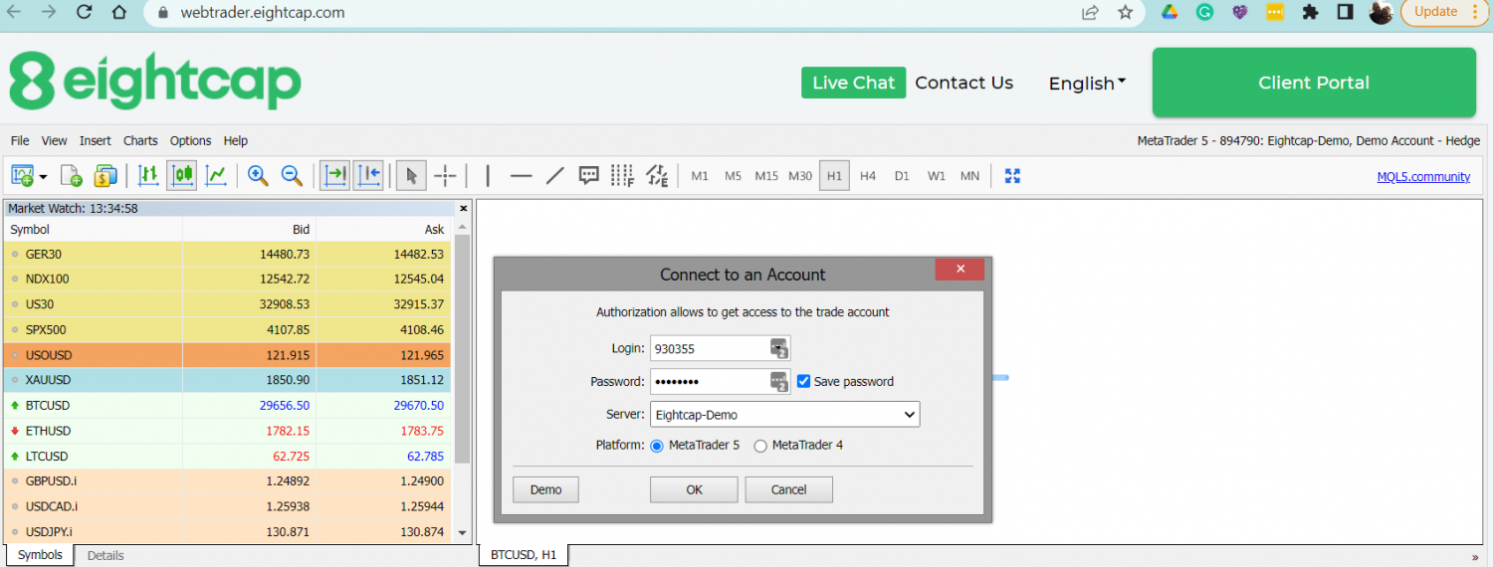Screen dimensions: 1493x567
Task: Select the GER30 symbol row
Action: tap(227, 254)
